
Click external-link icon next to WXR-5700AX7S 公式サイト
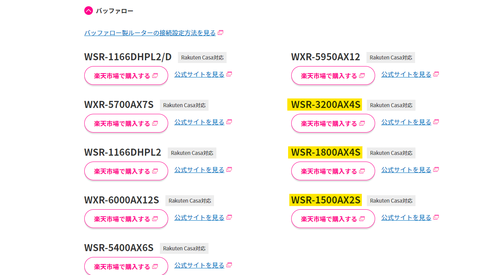point(229,122)
